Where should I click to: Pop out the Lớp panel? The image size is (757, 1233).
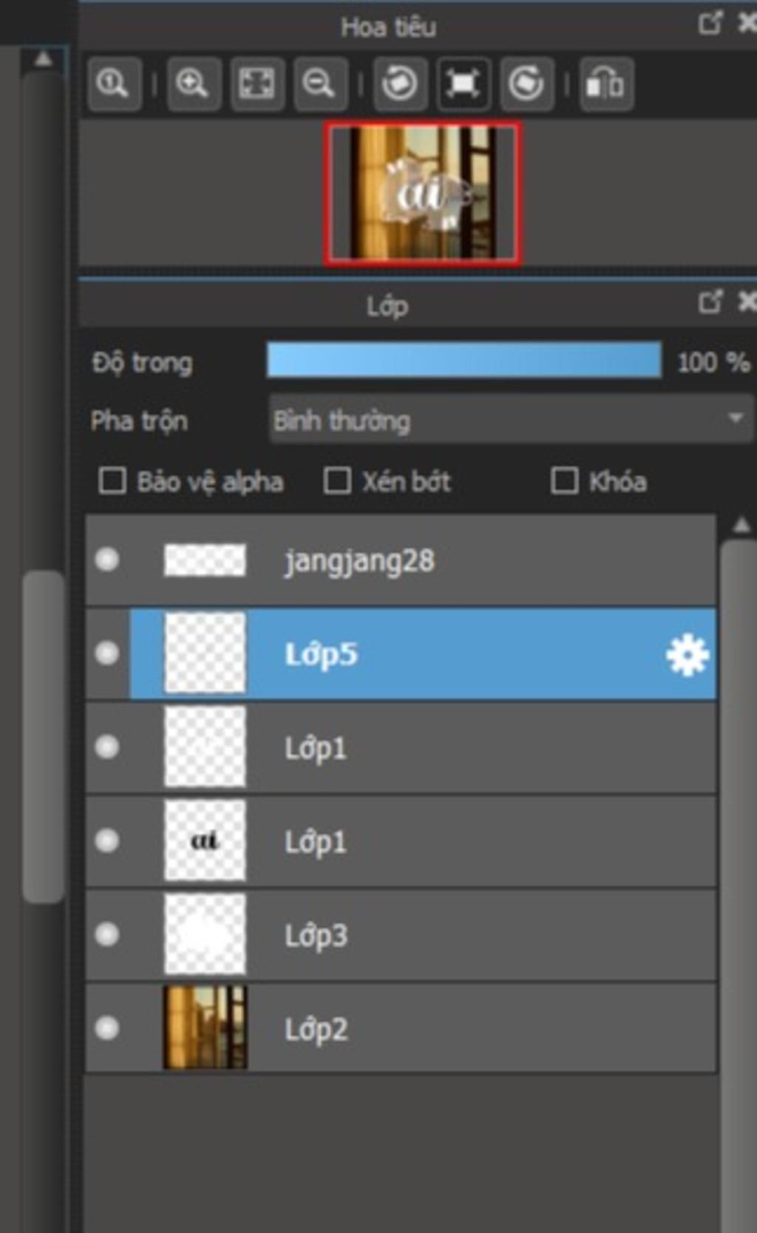click(710, 302)
